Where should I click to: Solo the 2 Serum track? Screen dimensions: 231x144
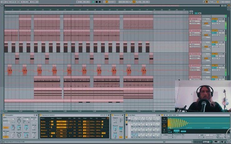(x=220, y=19)
